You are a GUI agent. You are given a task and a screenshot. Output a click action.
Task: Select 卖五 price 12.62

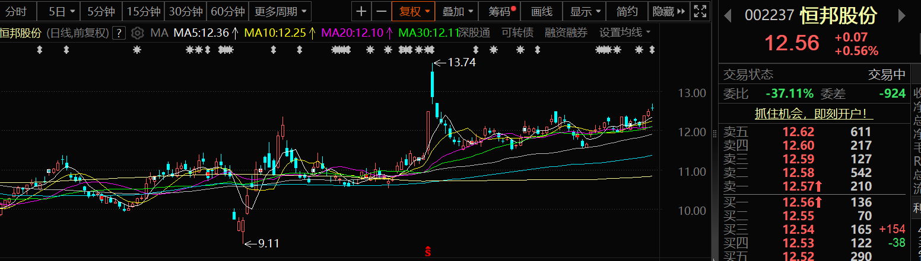(798, 132)
